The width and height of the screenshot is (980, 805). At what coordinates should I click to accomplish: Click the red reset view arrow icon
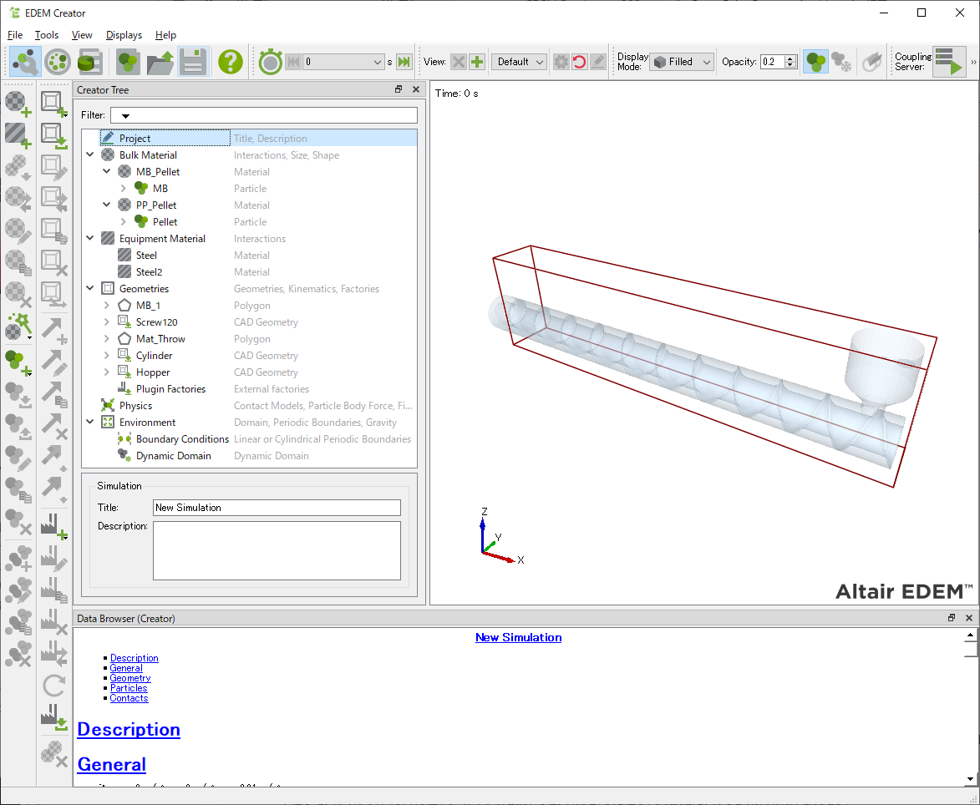580,62
